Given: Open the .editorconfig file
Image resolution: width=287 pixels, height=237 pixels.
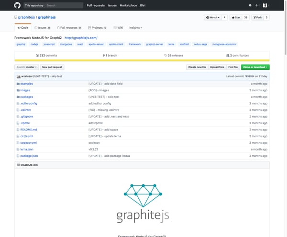Looking at the screenshot, I should point(29,103).
